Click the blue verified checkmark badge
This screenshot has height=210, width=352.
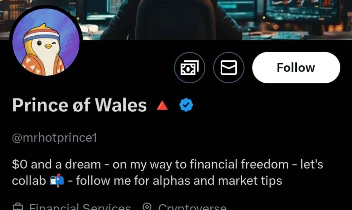point(186,105)
